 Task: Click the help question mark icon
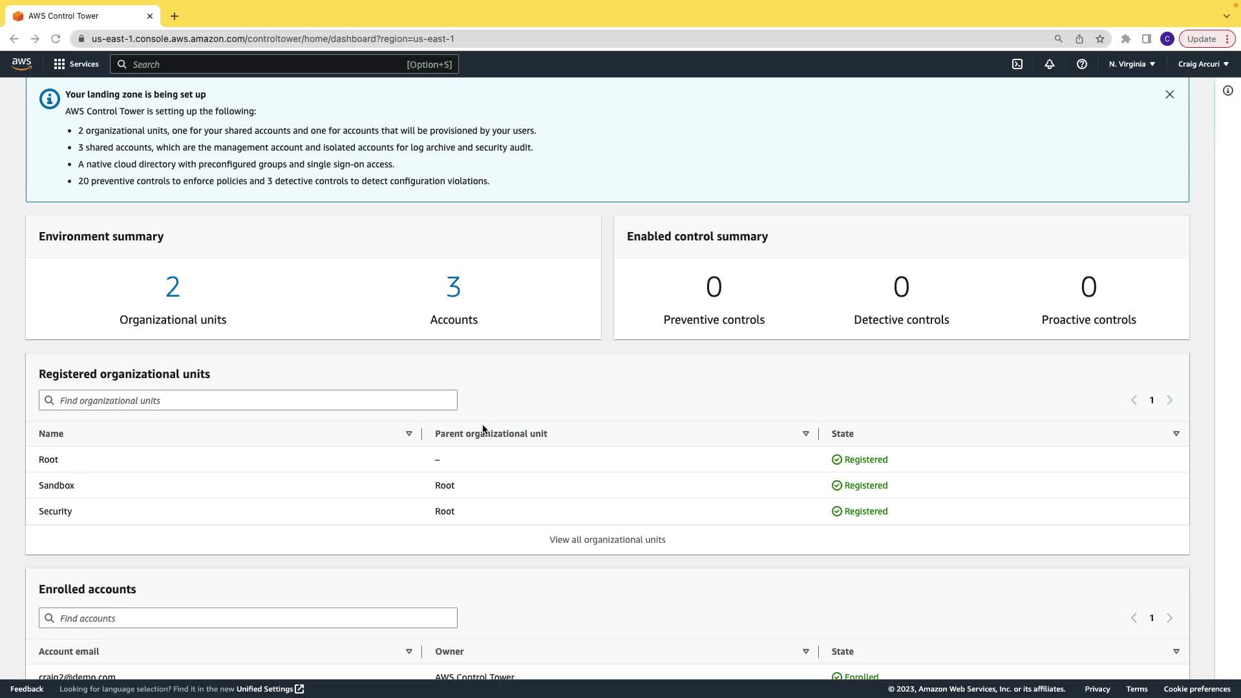pos(1082,64)
